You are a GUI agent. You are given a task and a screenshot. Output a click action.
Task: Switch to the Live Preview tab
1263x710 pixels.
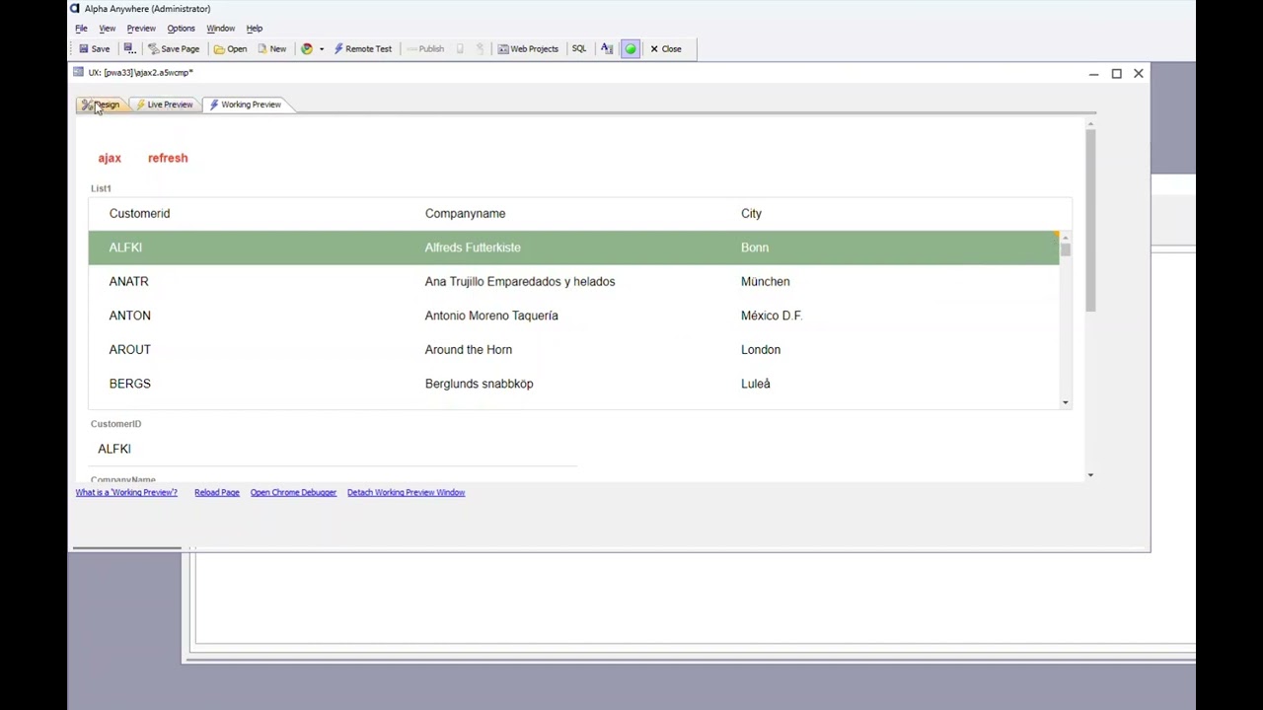[164, 105]
